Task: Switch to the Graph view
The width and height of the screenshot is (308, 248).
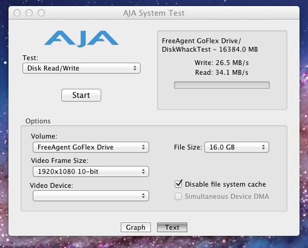Action: pyautogui.click(x=136, y=227)
